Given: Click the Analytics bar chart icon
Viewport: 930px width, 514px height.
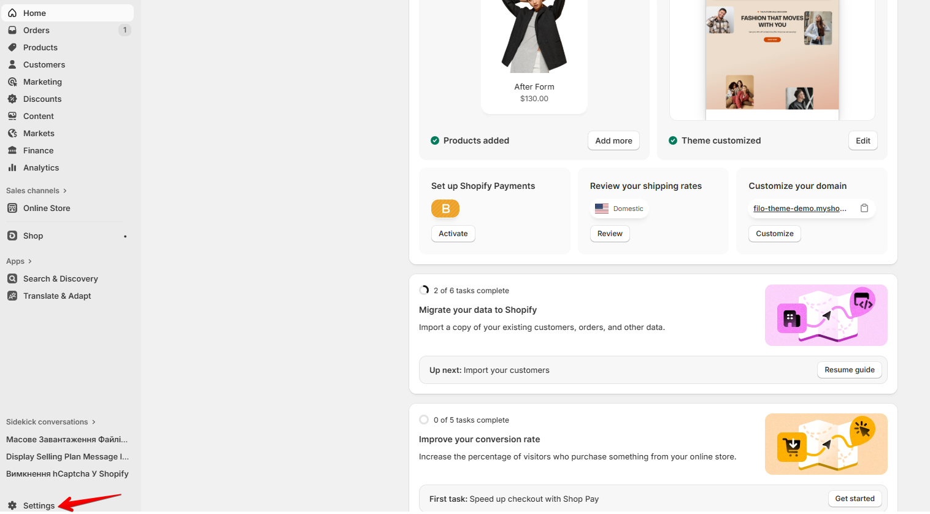Looking at the screenshot, I should 12,167.
